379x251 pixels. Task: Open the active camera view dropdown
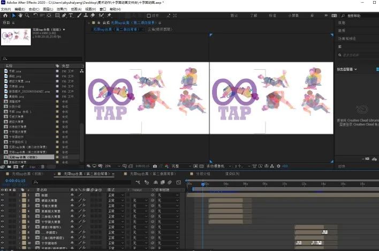tap(219, 166)
